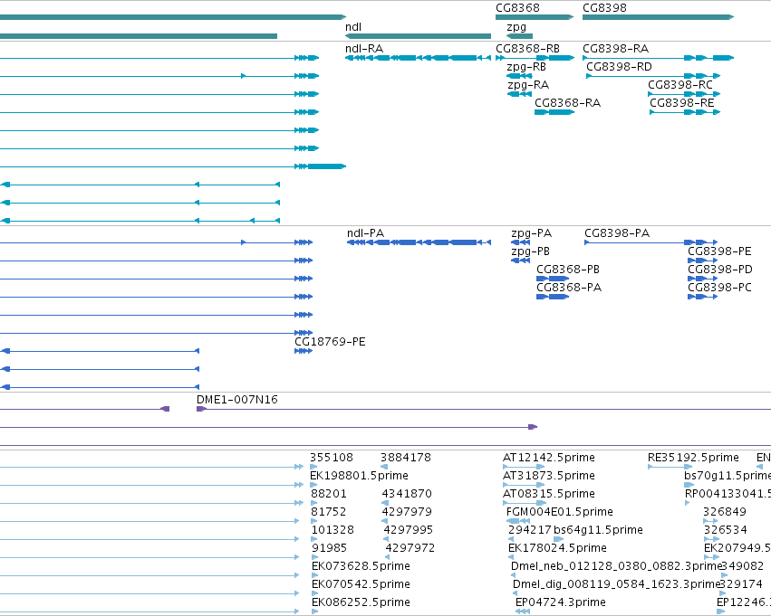Click the CG8368-RB transcript label
Image resolution: width=771 pixels, height=616 pixels.
(x=527, y=49)
